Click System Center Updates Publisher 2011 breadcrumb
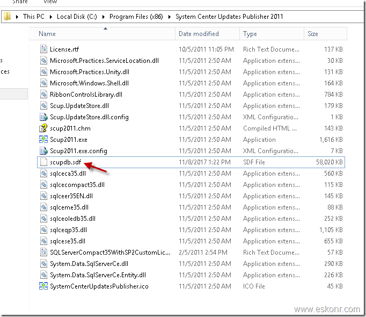This screenshot has height=317, width=366. click(229, 17)
